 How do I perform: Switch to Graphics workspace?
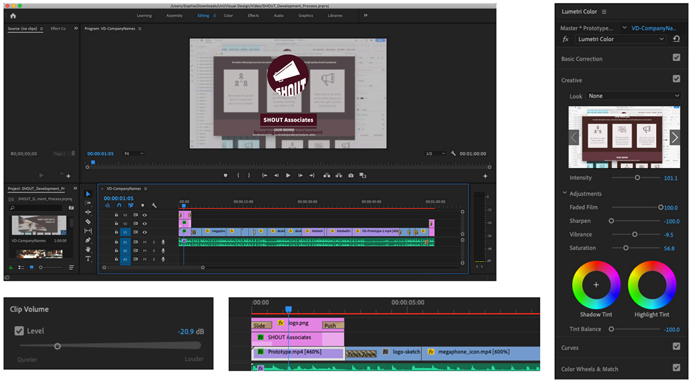click(x=306, y=16)
